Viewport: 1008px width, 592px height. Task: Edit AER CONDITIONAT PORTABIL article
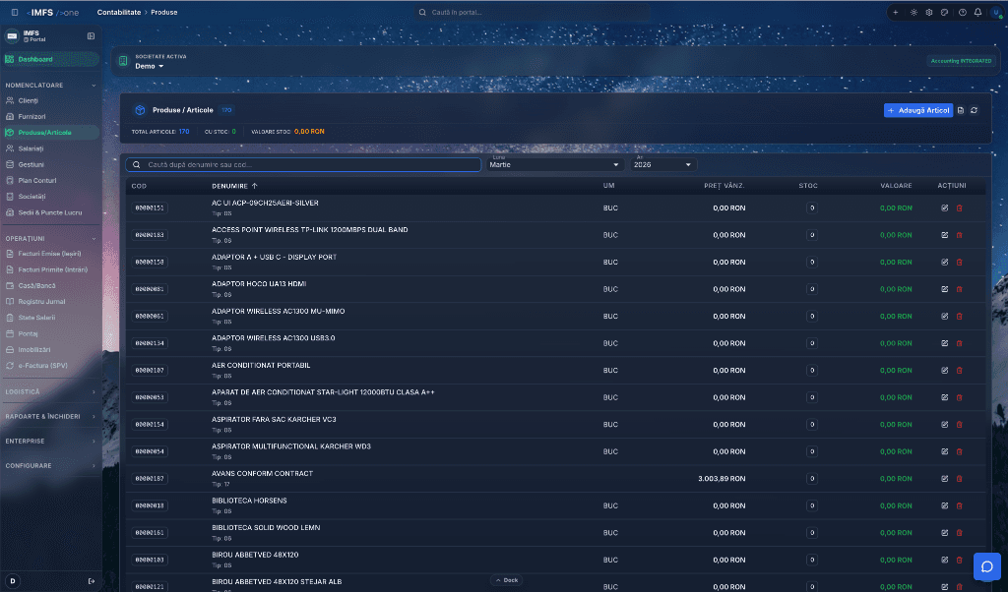(x=944, y=371)
